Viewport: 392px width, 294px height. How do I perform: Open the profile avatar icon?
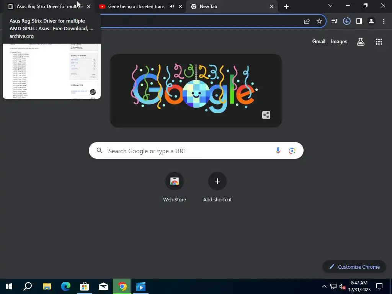point(371,21)
